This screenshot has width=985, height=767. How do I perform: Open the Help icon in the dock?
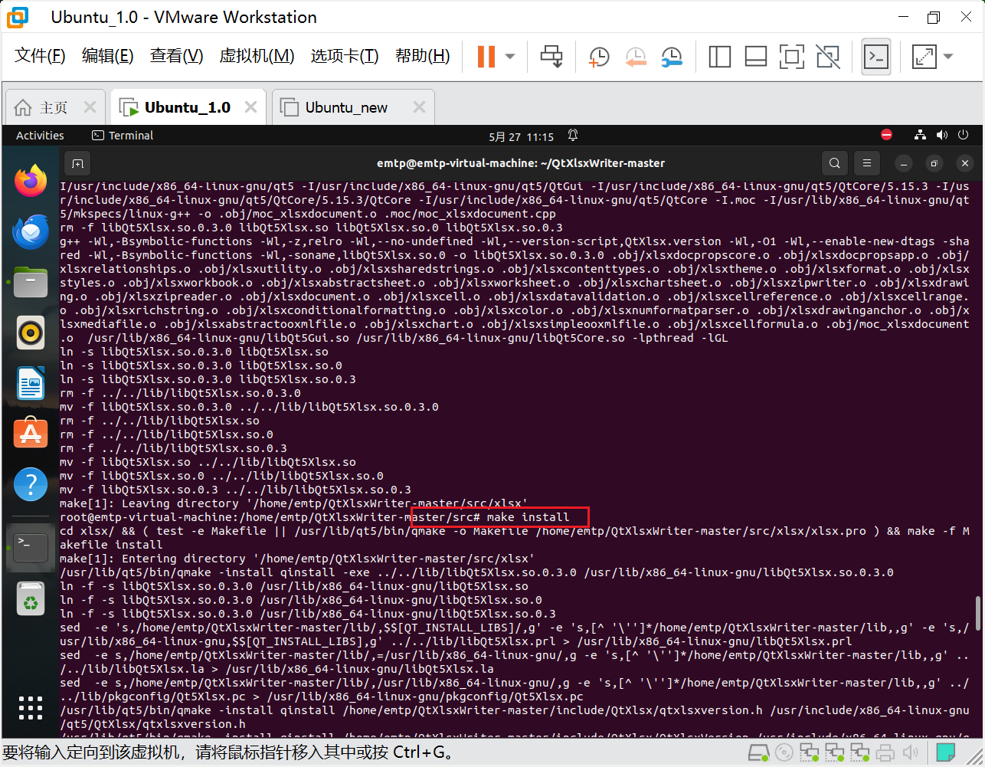[31, 483]
